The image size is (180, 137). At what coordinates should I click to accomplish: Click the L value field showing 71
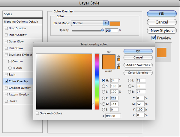click(141, 81)
